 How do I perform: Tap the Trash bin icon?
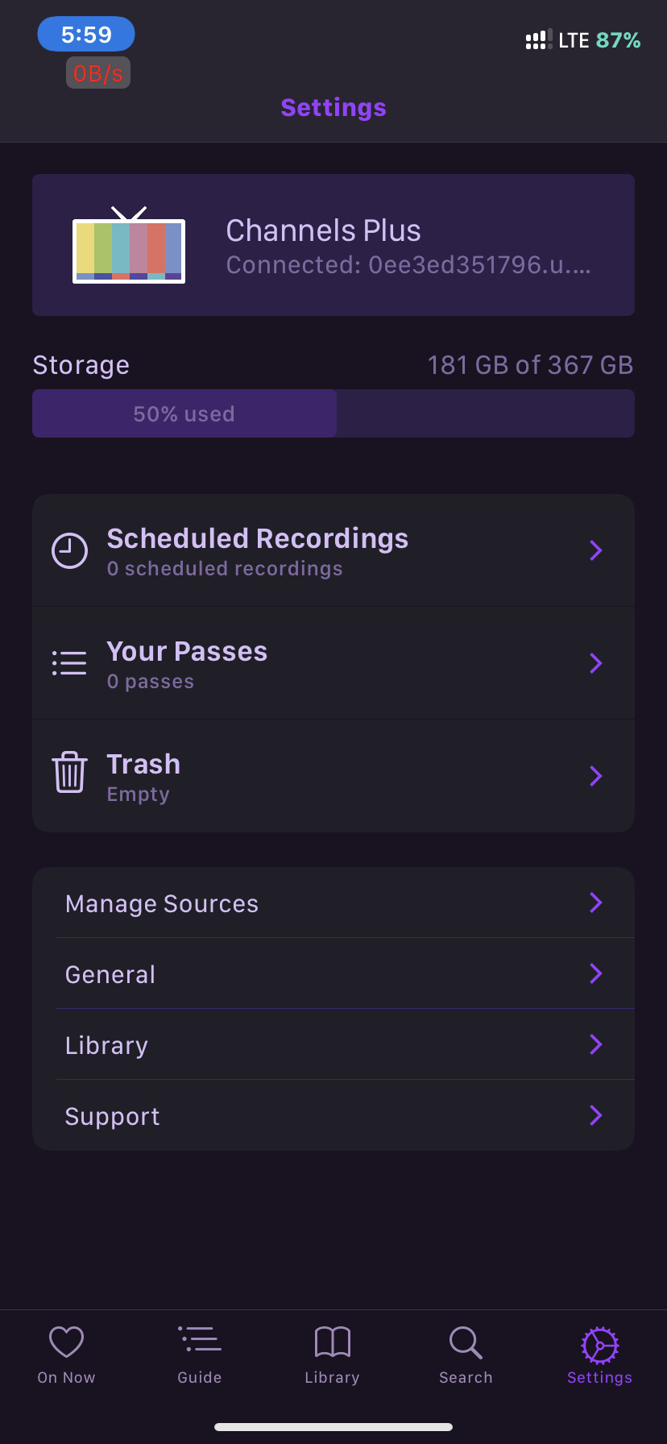[70, 773]
